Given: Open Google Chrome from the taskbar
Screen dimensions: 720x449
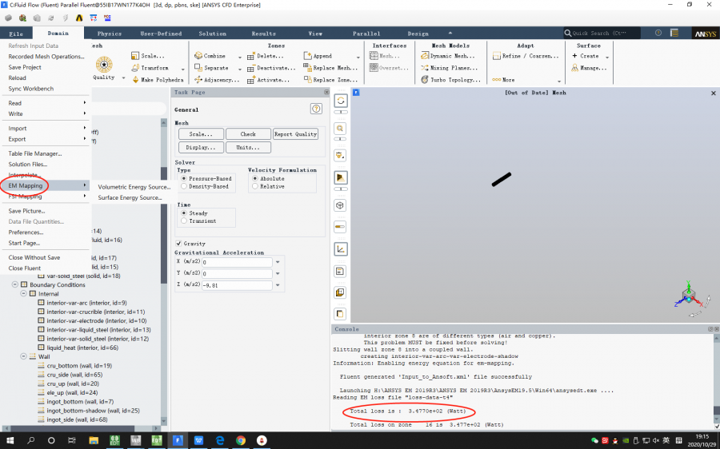Looking at the screenshot, I should (x=241, y=440).
